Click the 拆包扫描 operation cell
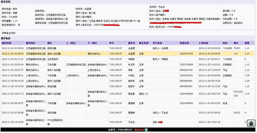Image resolution: width=257 pixels, height=133 pixels. pyautogui.click(x=52, y=86)
